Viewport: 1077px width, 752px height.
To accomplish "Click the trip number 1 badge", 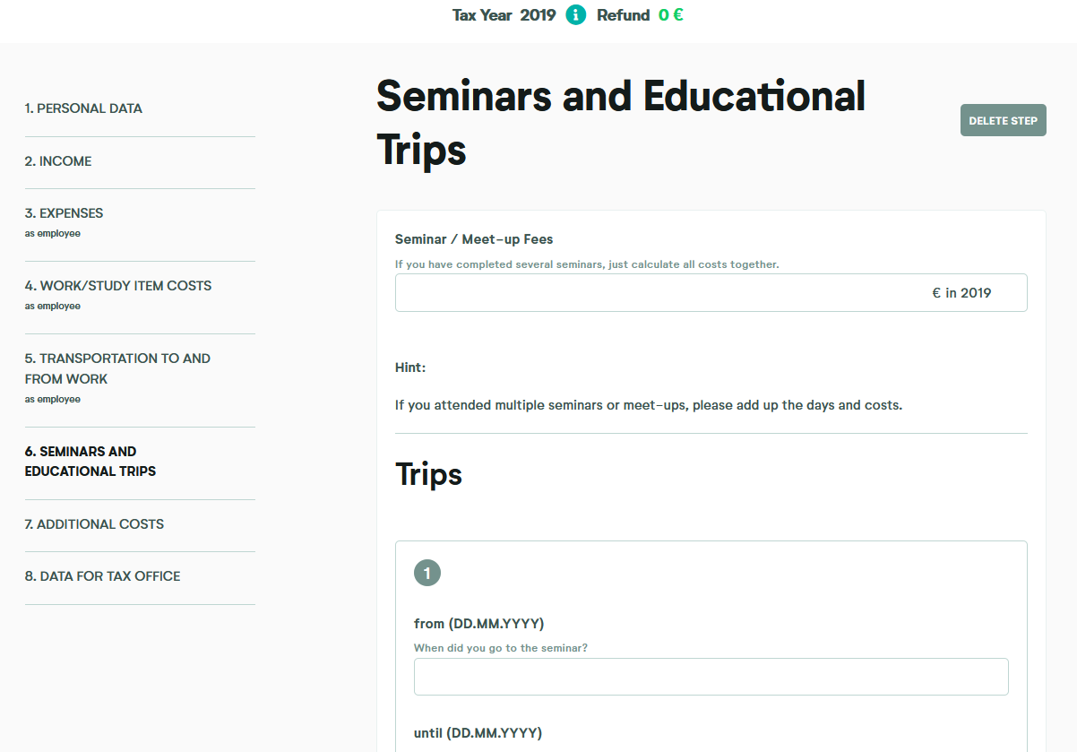I will coord(427,573).
